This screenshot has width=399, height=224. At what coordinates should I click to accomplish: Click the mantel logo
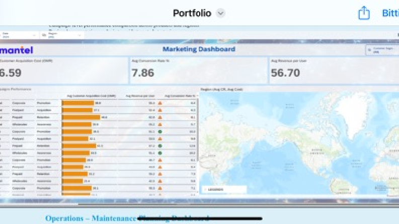[x=17, y=50]
